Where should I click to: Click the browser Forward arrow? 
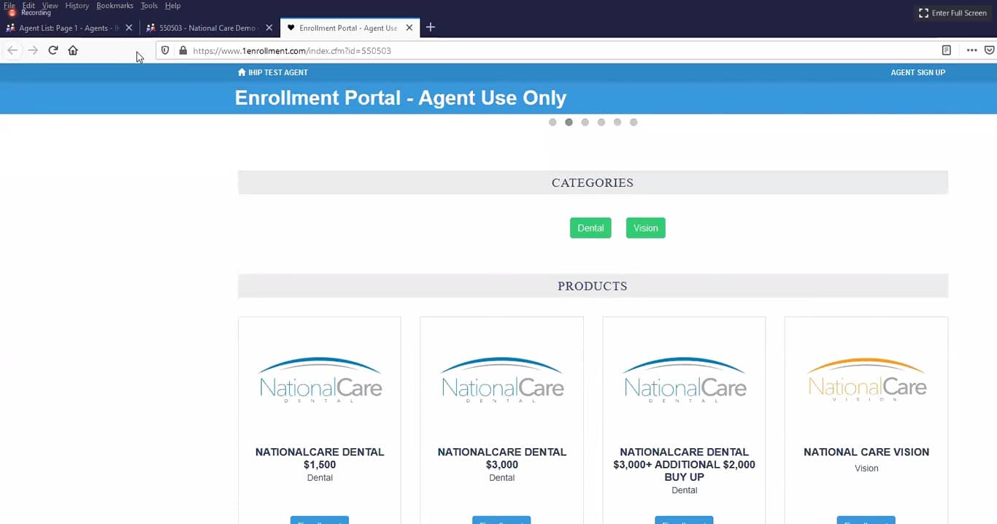tap(32, 50)
